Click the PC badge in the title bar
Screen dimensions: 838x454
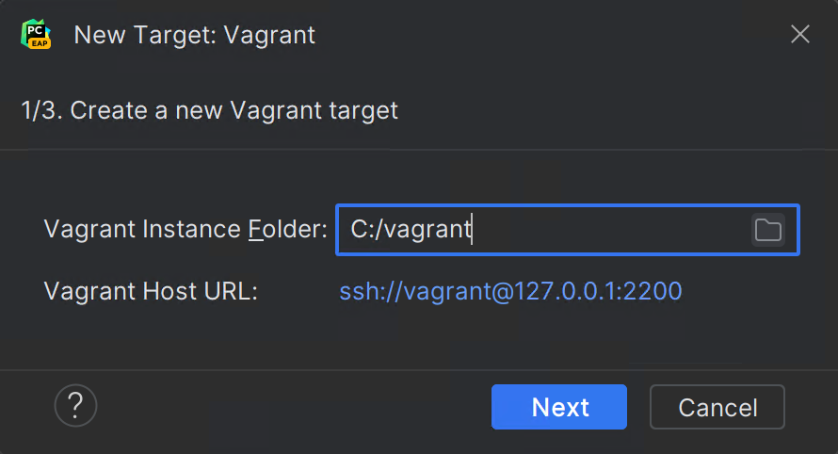coord(37,36)
